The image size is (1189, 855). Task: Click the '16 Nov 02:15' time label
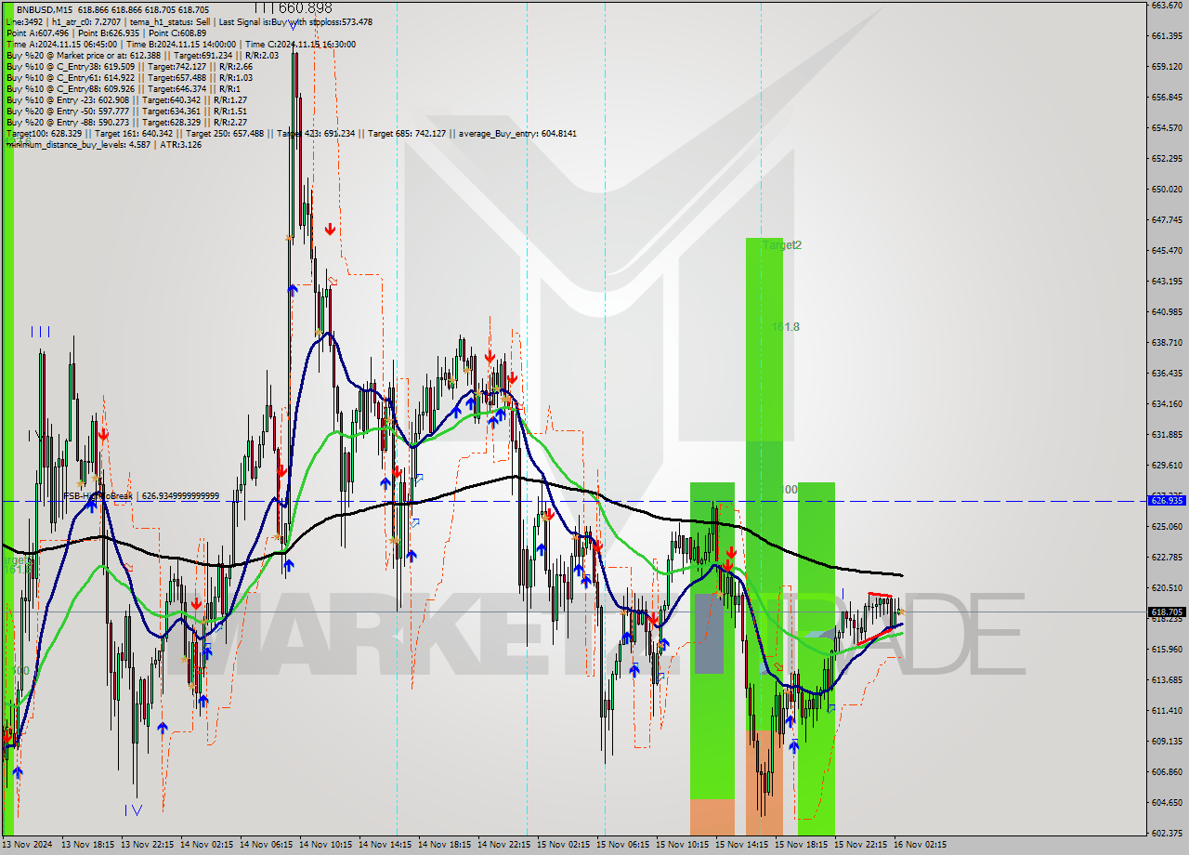(x=921, y=845)
